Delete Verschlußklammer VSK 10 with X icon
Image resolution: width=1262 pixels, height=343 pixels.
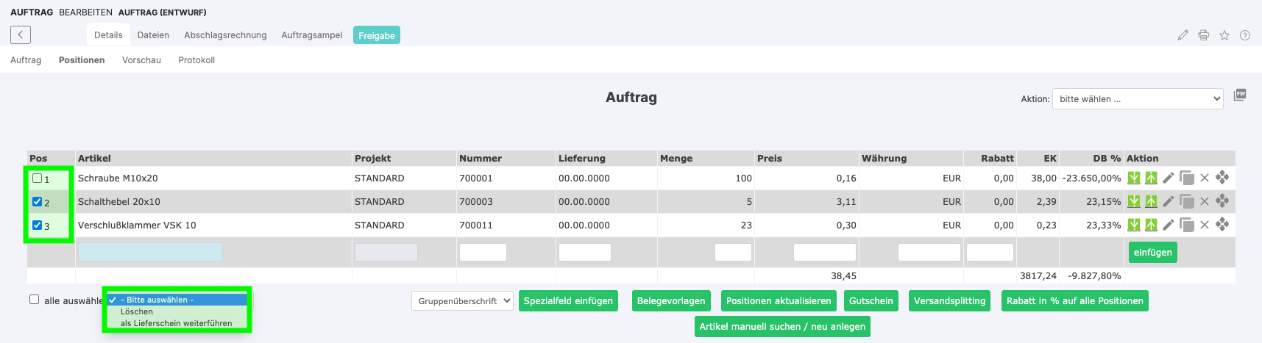click(1205, 225)
